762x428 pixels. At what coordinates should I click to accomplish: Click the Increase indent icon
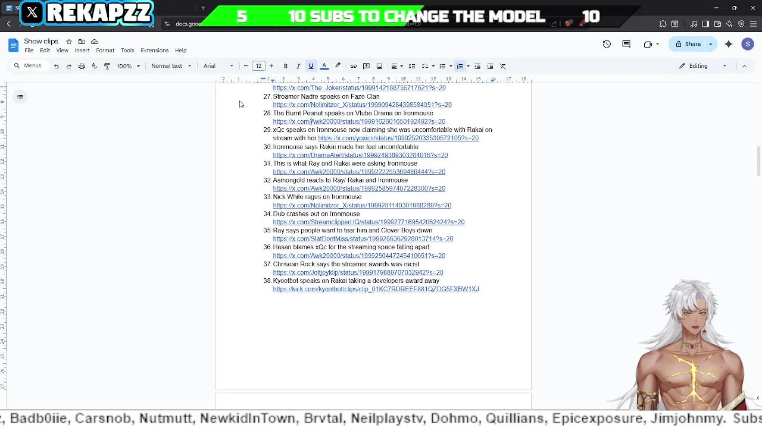coord(490,66)
